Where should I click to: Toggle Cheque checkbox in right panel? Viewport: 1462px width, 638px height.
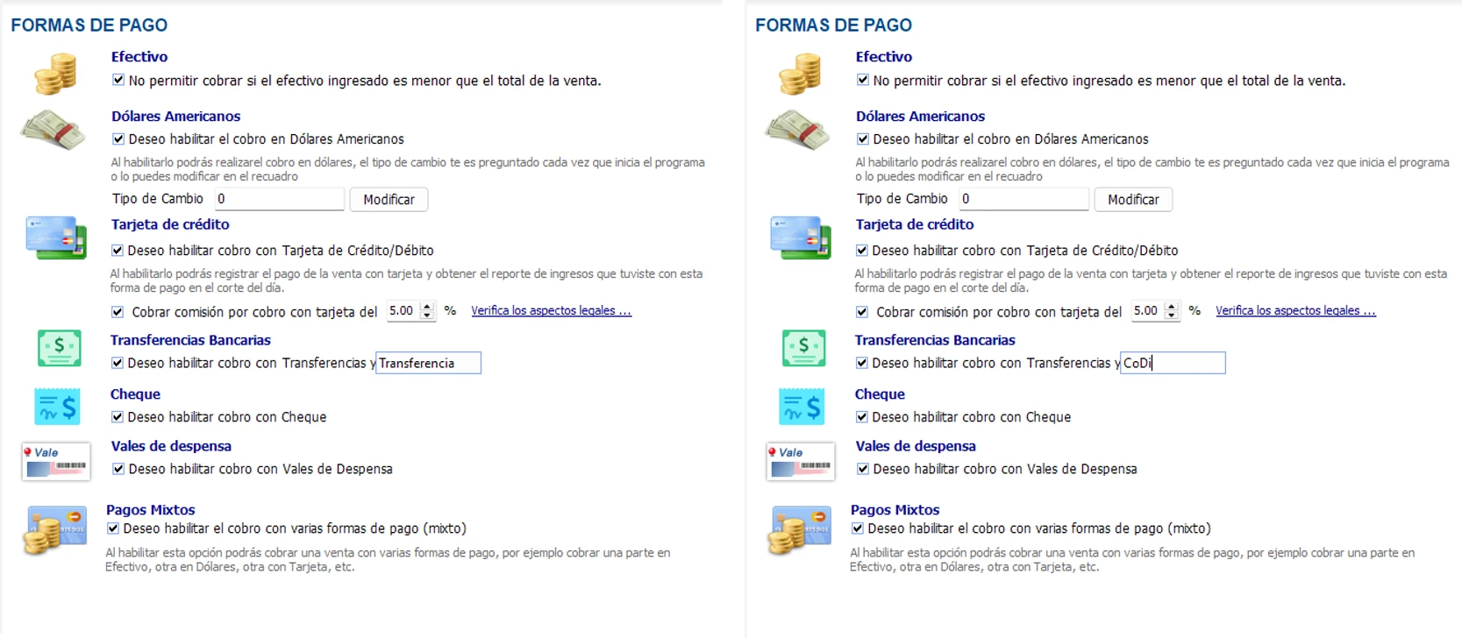tap(862, 417)
